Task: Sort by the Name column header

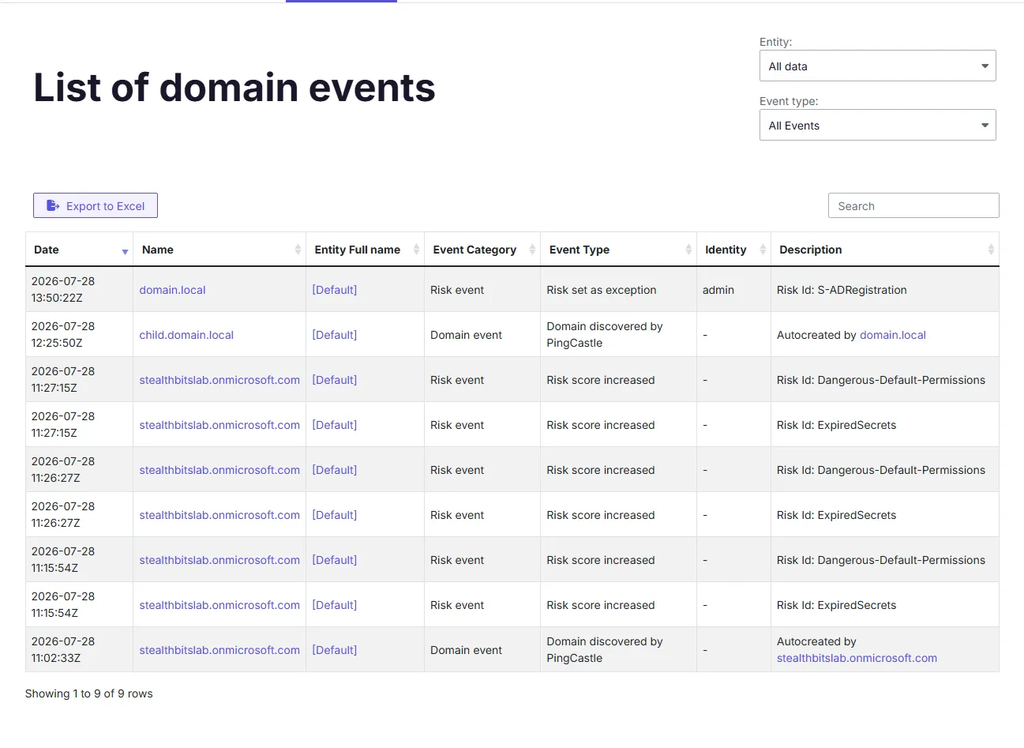Action: (x=219, y=250)
